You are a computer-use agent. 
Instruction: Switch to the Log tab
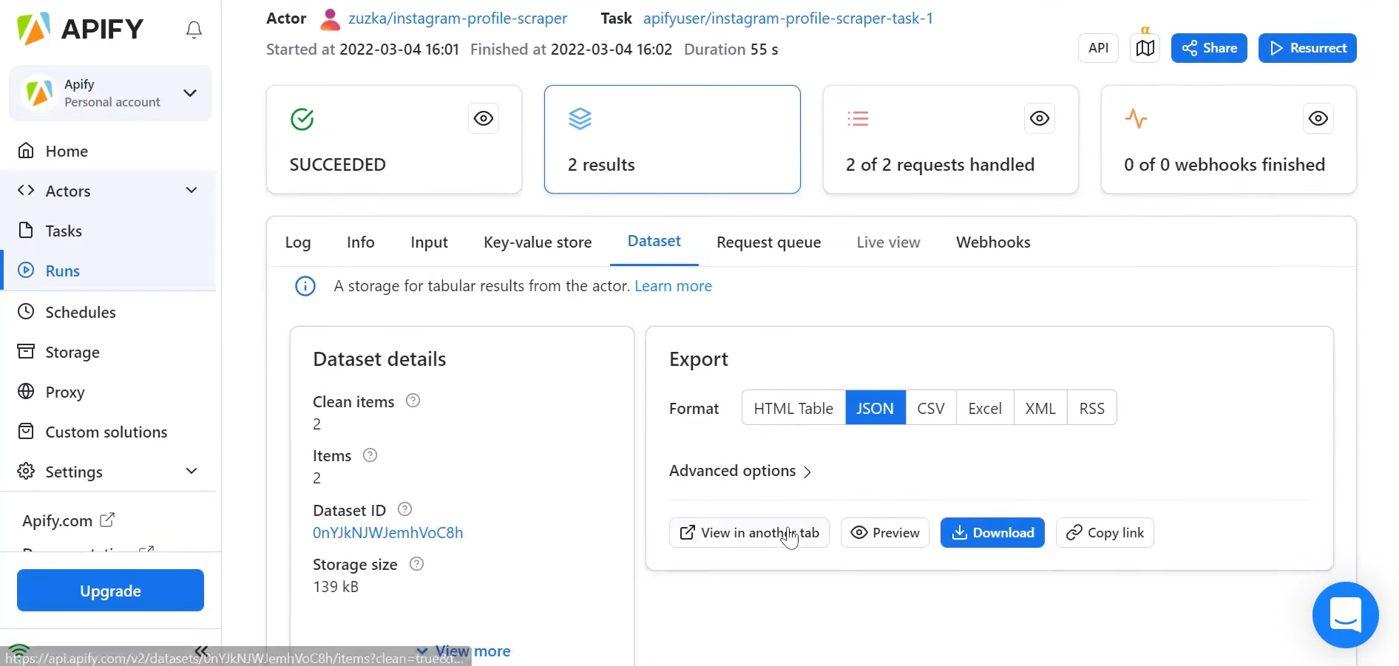pos(298,242)
